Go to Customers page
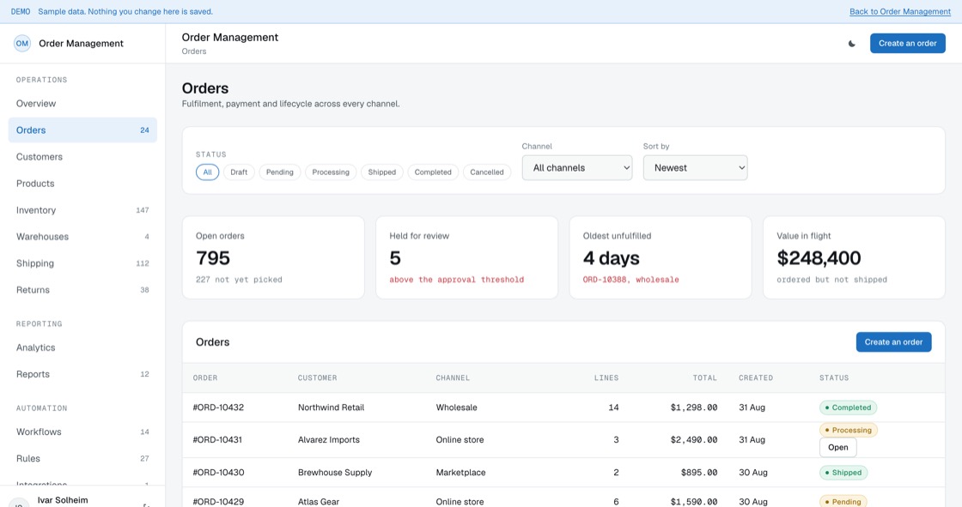The width and height of the screenshot is (962, 507). (82, 157)
